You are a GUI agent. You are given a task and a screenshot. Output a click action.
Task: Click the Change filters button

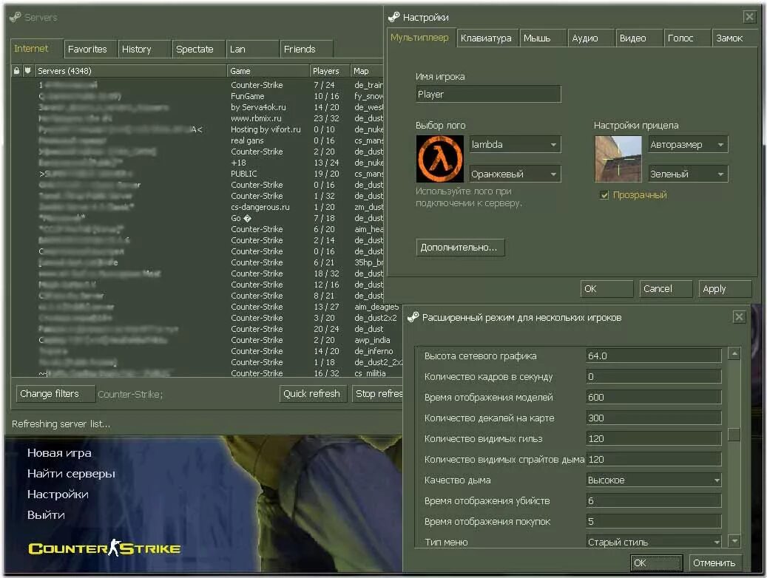coord(55,394)
